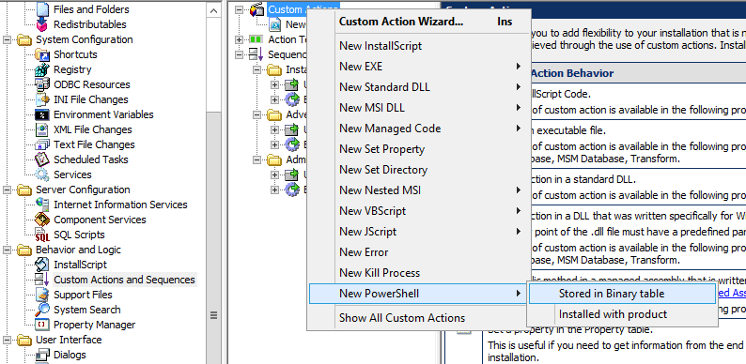Image resolution: width=746 pixels, height=364 pixels.
Task: Select New Set Directory menu entry
Action: click(x=419, y=170)
